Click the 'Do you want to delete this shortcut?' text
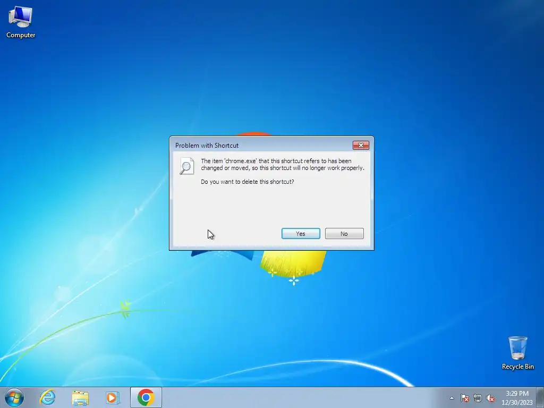Image resolution: width=544 pixels, height=408 pixels. tap(248, 182)
